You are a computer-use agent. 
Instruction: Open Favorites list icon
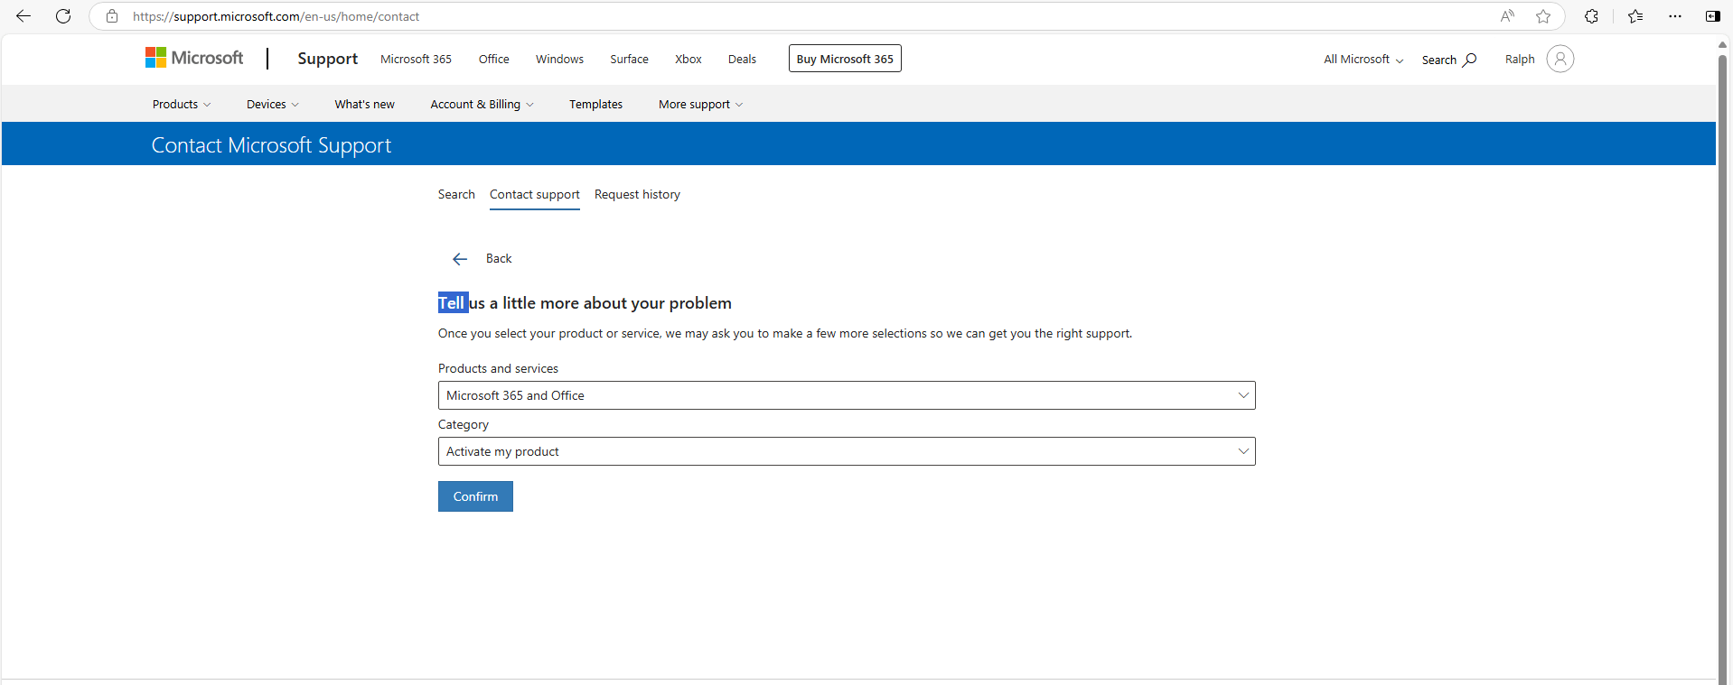[x=1635, y=16]
